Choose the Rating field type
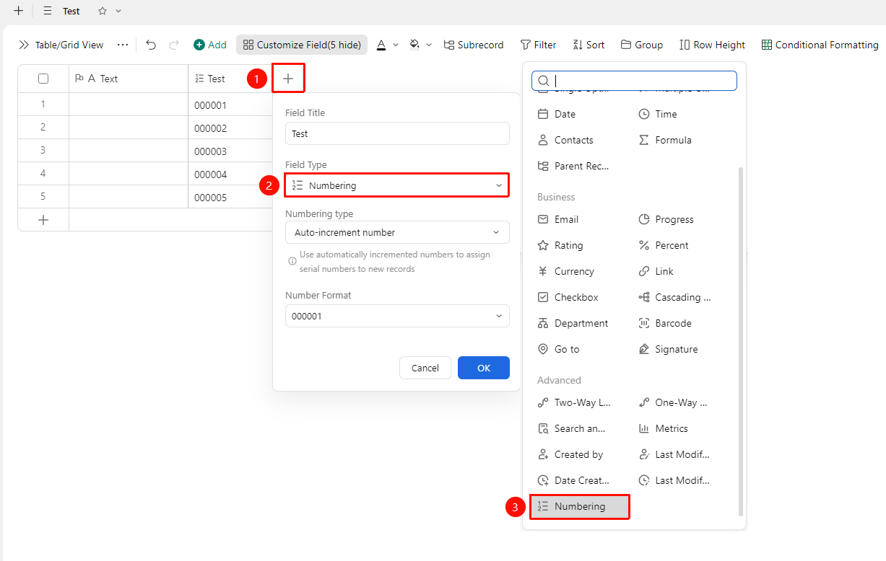 (560, 245)
